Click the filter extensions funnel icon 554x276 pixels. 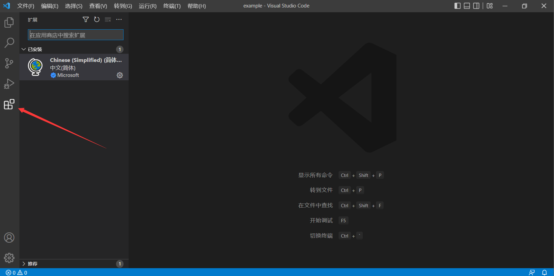(86, 19)
